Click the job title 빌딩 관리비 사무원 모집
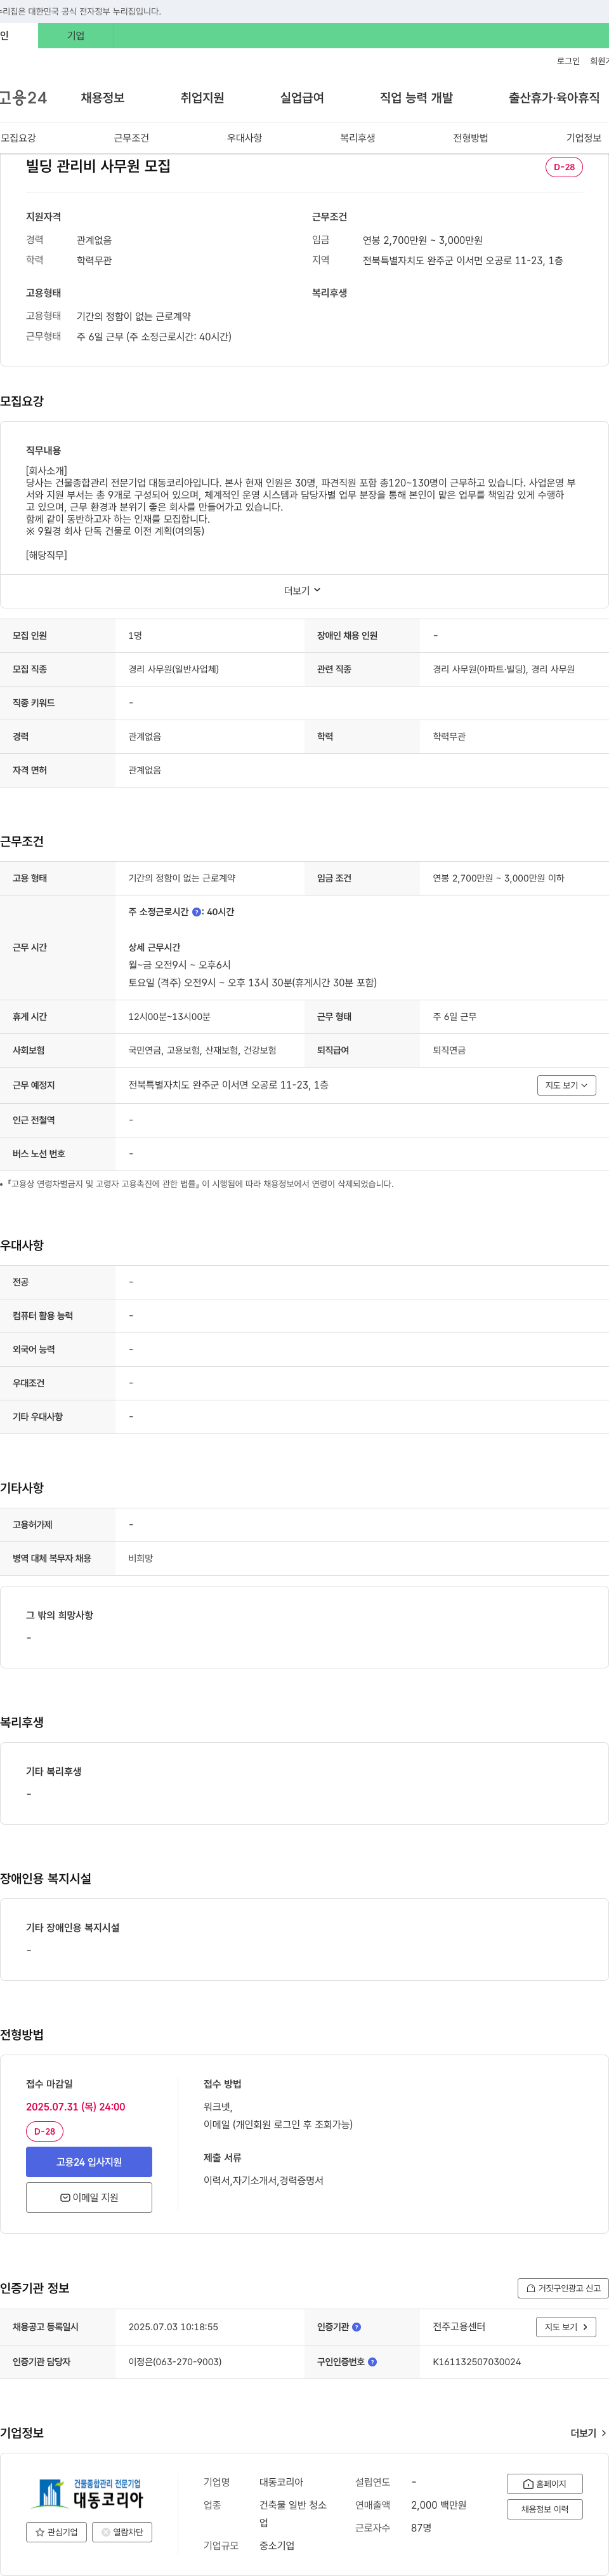 (98, 166)
